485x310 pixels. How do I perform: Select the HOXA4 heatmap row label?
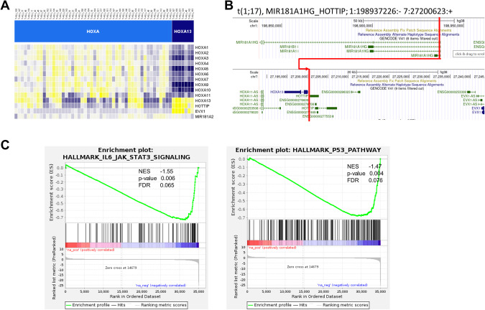202,63
